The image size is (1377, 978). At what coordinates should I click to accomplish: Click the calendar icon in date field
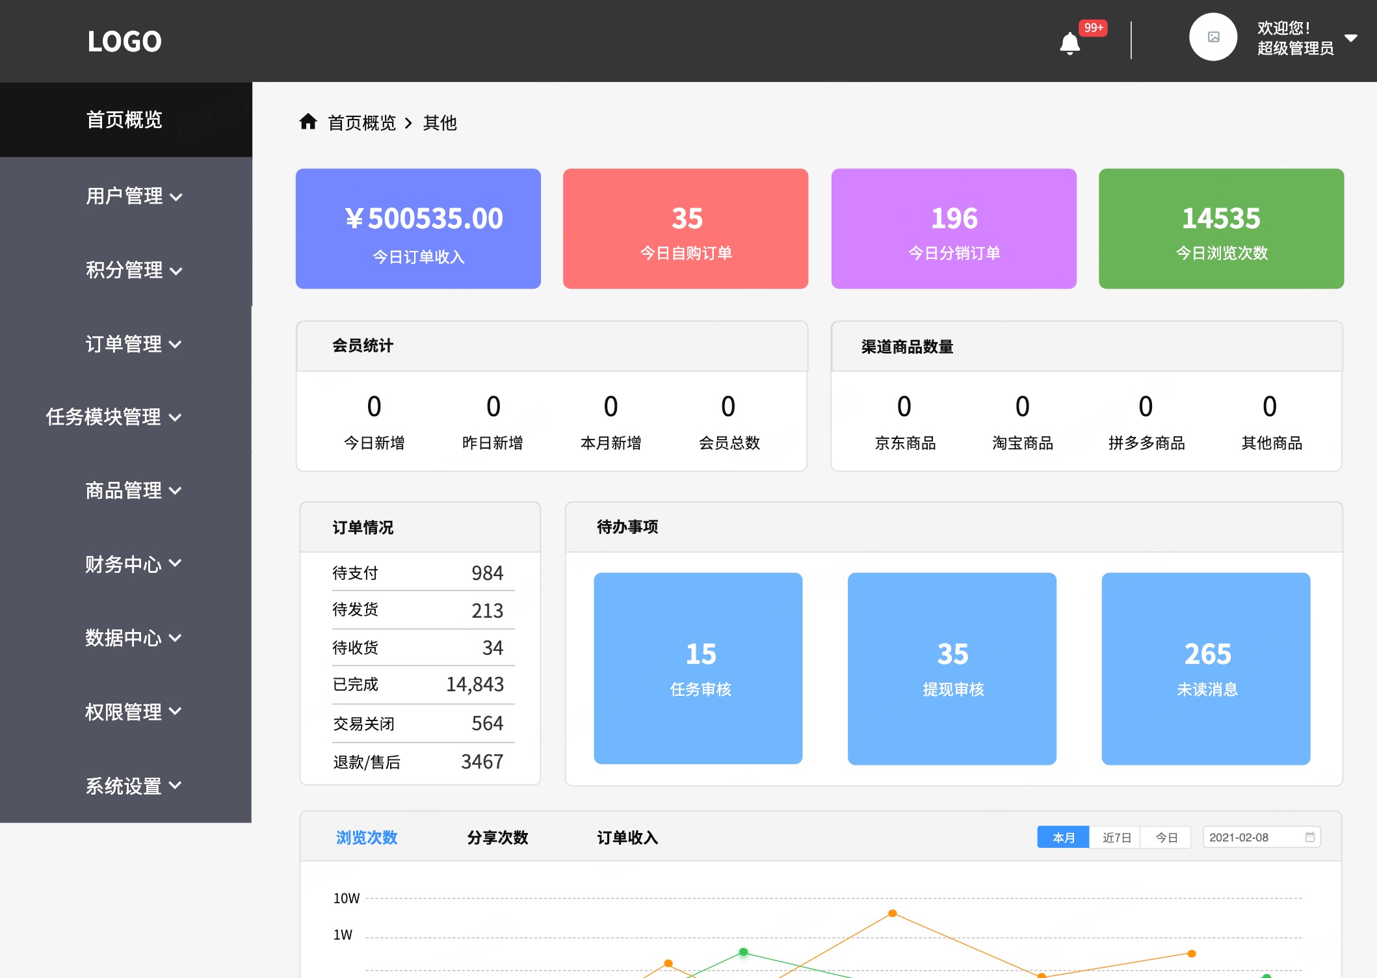1309,837
